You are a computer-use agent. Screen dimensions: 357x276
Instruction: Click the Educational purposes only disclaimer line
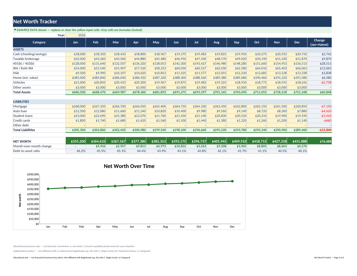point(74,246)
